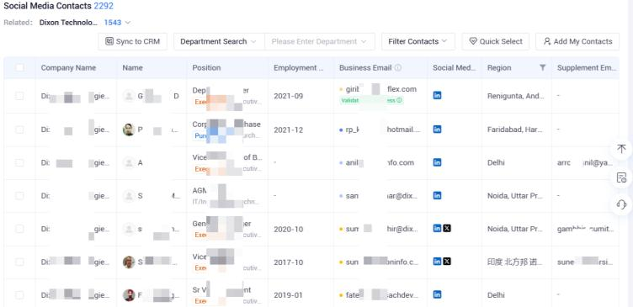The width and height of the screenshot is (633, 307).
Task: Click the Name column header
Action: (132, 68)
